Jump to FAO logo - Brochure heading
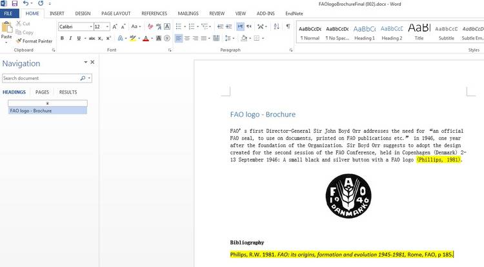 click(31, 110)
